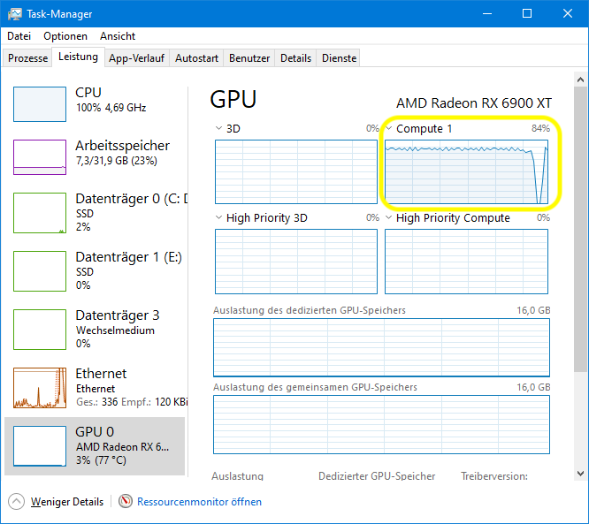Open the Compute 1 graph dropdown
The height and width of the screenshot is (524, 589).
[389, 129]
